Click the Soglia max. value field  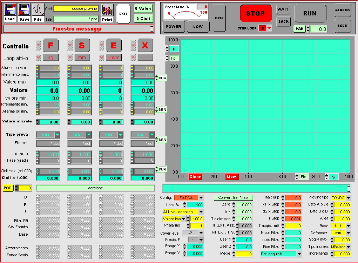click(x=342, y=240)
